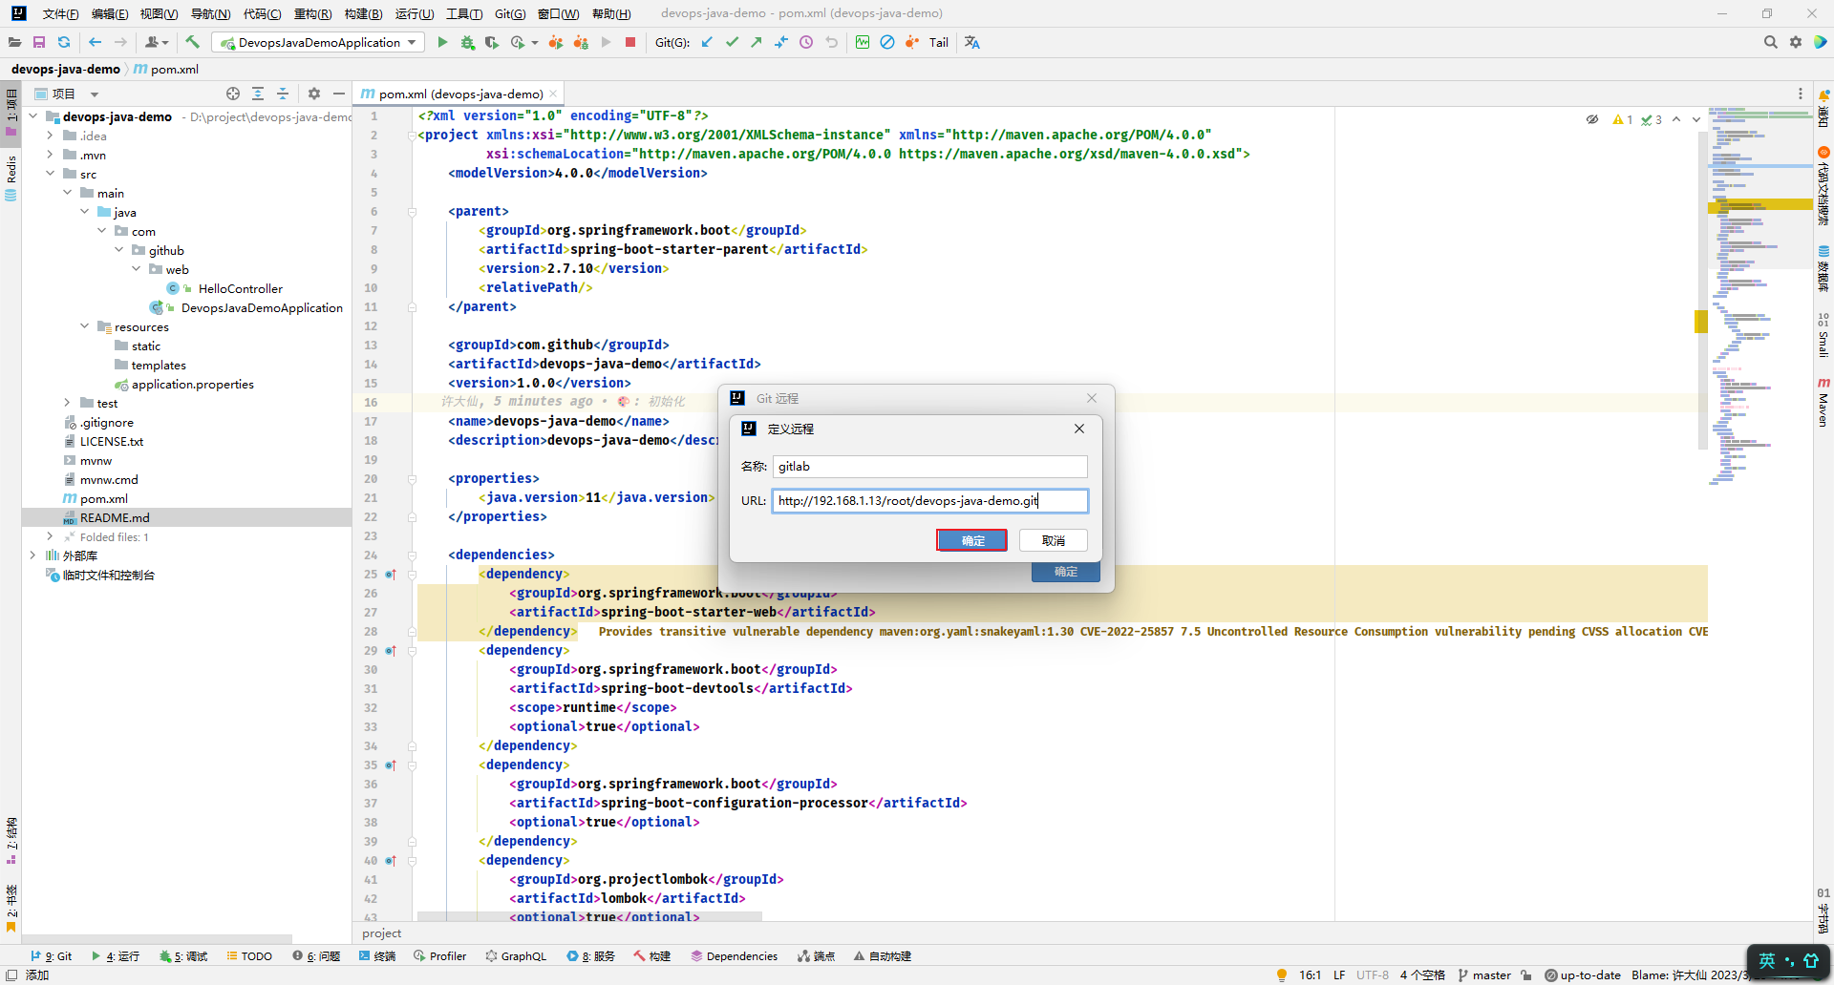Screen dimensions: 1834x985
Task: Navigate back with the left arrow
Action: [95, 42]
